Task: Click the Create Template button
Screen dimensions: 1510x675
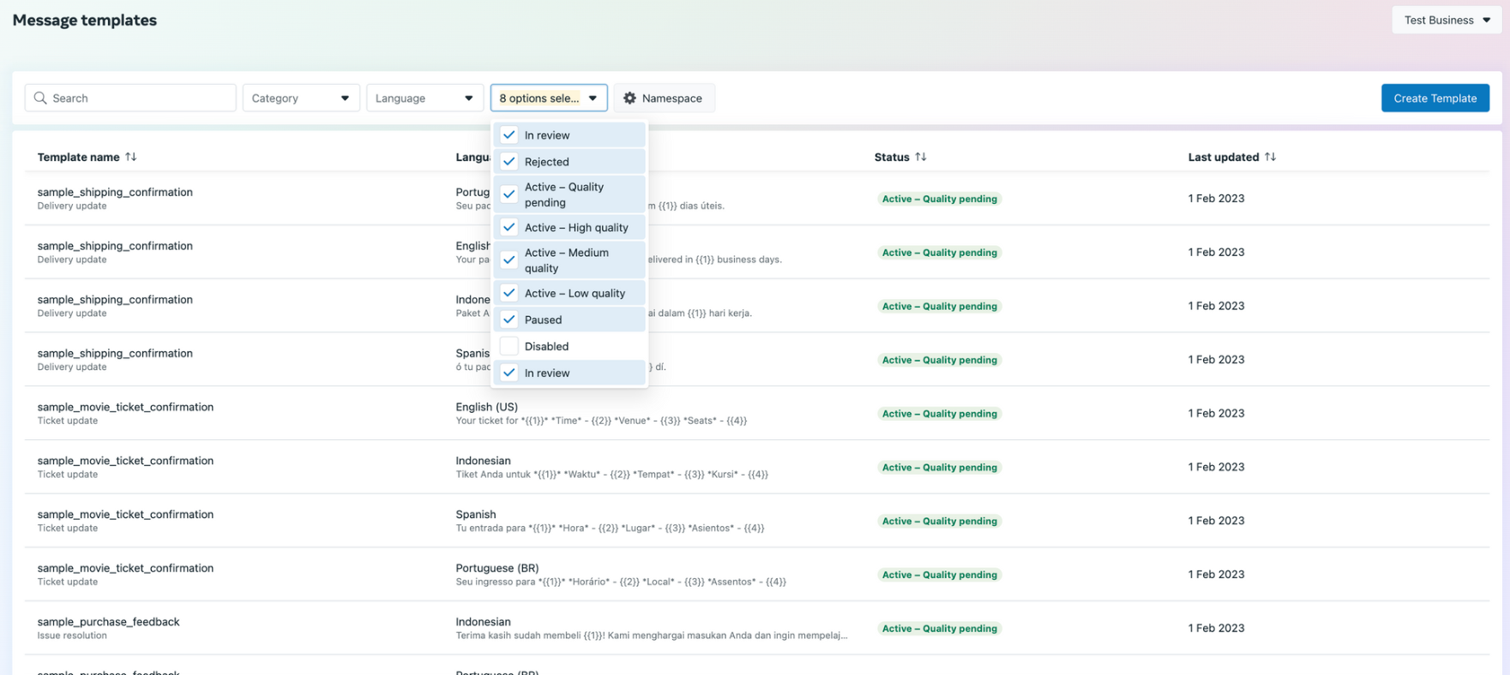Action: pos(1435,99)
